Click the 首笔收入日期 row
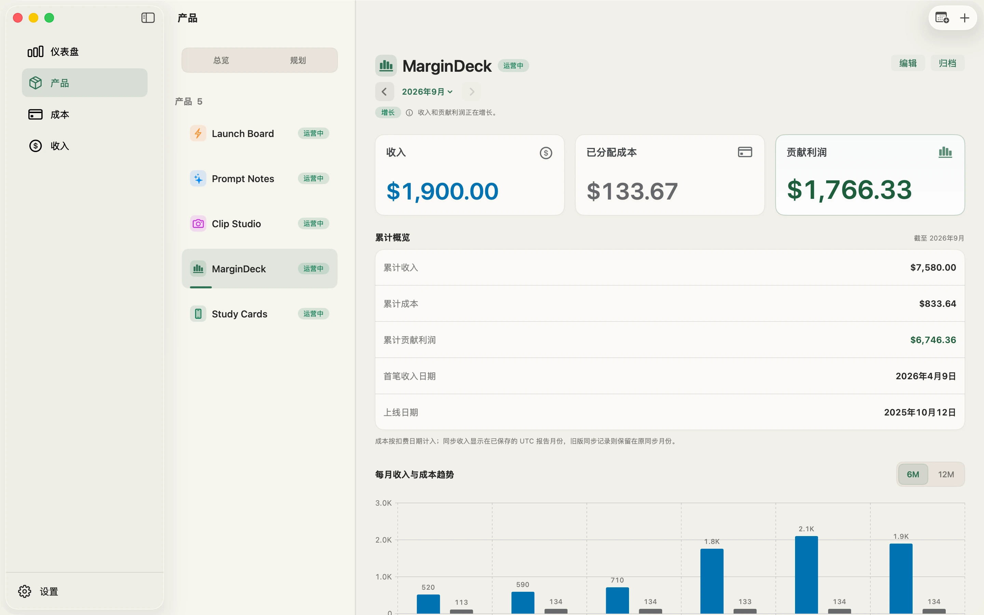 pos(670,376)
